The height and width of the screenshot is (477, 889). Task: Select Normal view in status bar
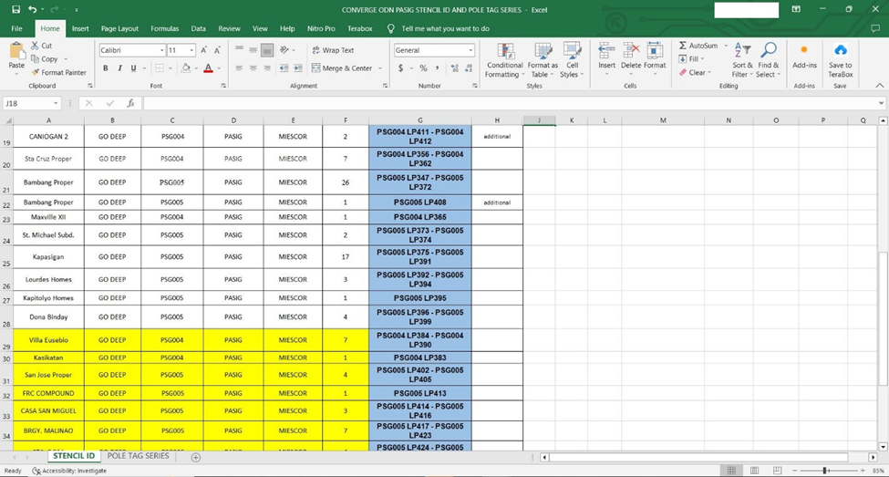731,471
